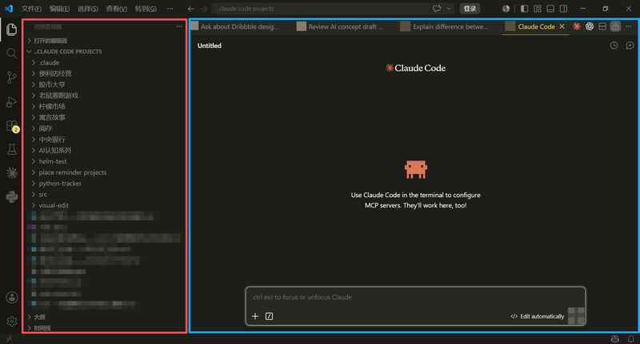Expand the visual-edit folder
640x344 pixels.
pos(105,206)
